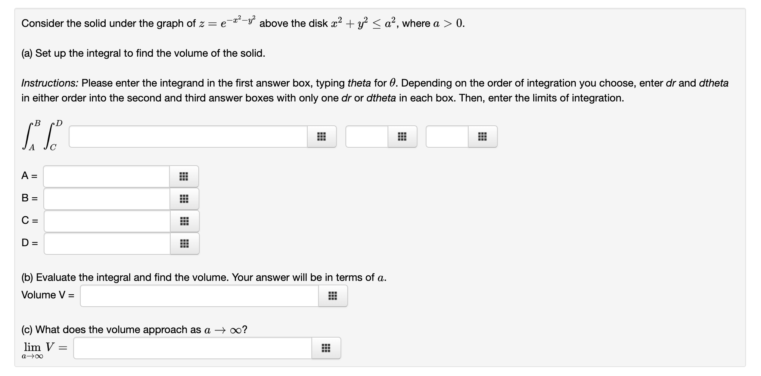Open the equation editor for the integrand box
The image size is (761, 376).
322,137
